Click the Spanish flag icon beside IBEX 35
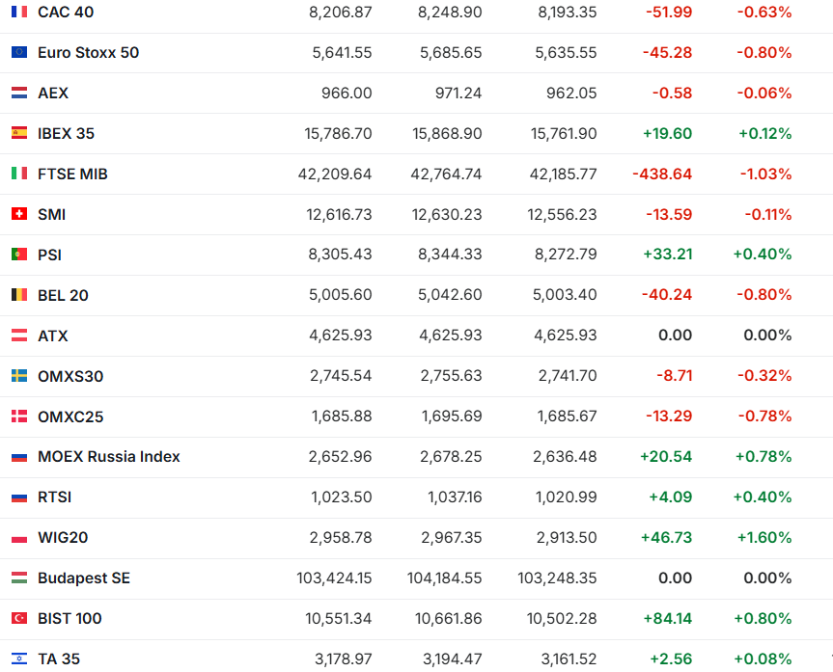The width and height of the screenshot is (833, 672). [19, 134]
